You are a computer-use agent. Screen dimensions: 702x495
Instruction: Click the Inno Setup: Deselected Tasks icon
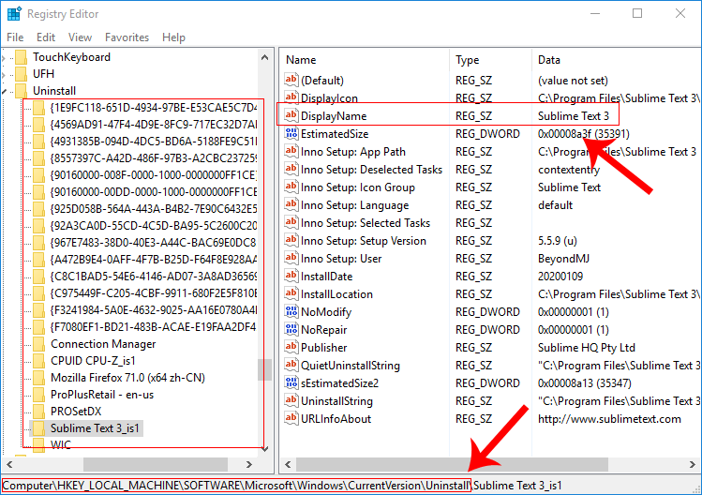(x=291, y=169)
